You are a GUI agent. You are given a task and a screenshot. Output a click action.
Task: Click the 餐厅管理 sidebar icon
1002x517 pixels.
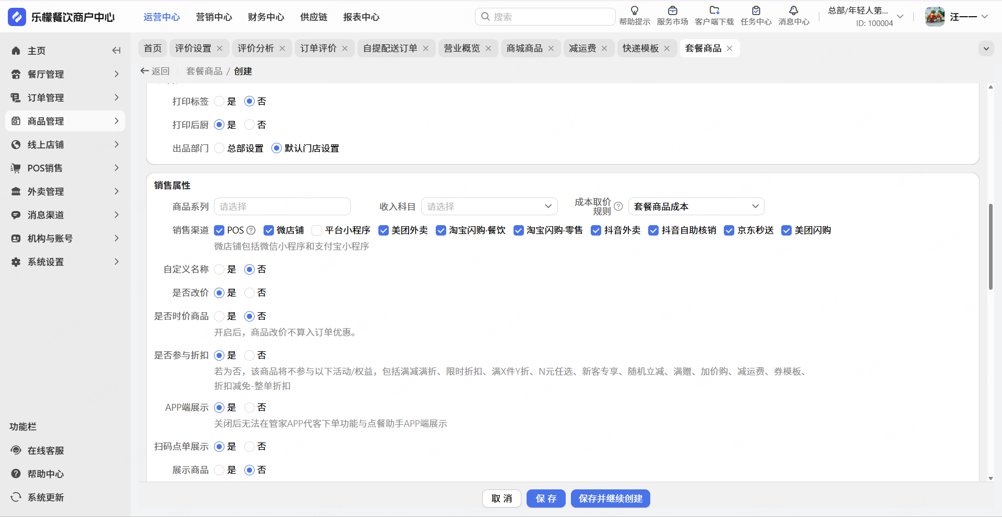(16, 74)
